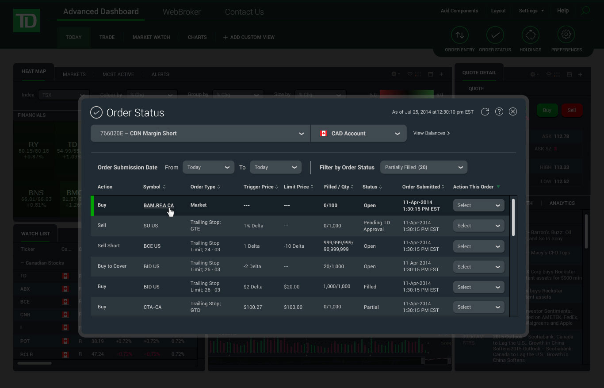The width and height of the screenshot is (604, 388).
Task: Click the red Sell button in Quote Detail
Action: [x=572, y=110]
